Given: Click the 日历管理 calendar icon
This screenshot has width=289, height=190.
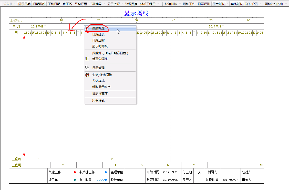Looking at the screenshot, I should [87, 68].
